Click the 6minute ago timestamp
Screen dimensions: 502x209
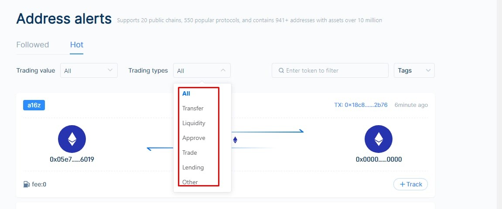(x=411, y=105)
